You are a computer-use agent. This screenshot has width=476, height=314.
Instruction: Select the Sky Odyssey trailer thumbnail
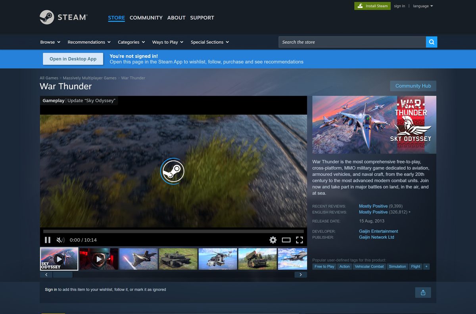tap(59, 259)
